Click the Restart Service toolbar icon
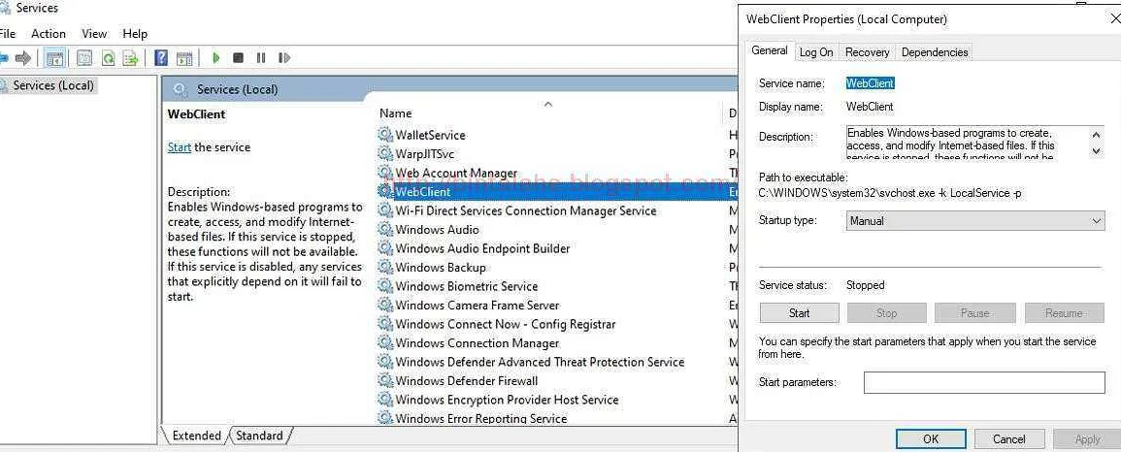Image resolution: width=1121 pixels, height=452 pixels. tap(284, 58)
